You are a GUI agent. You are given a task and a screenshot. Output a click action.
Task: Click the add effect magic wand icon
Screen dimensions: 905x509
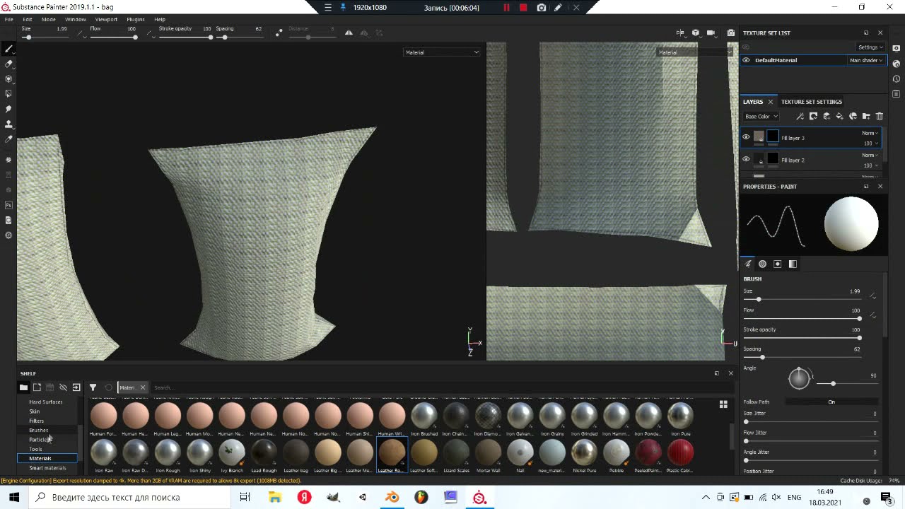tap(800, 116)
